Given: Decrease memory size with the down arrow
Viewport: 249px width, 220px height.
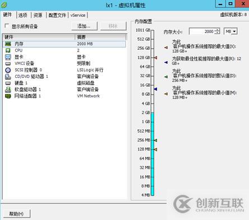Looking at the screenshot, I should 217,33.
